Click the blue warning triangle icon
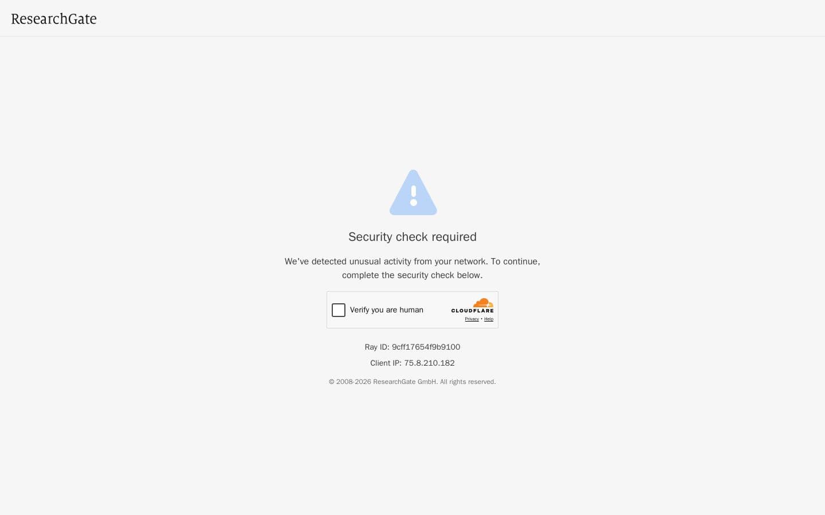825x515 pixels. point(413,192)
